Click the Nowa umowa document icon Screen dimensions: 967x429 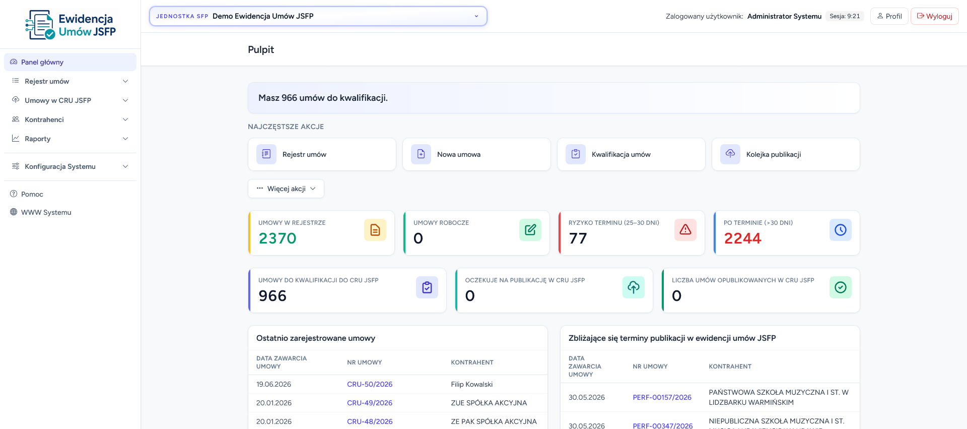click(x=421, y=154)
